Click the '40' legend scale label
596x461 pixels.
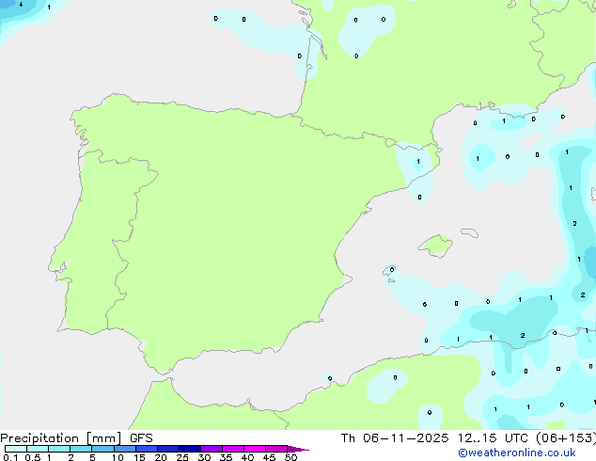pyautogui.click(x=247, y=457)
